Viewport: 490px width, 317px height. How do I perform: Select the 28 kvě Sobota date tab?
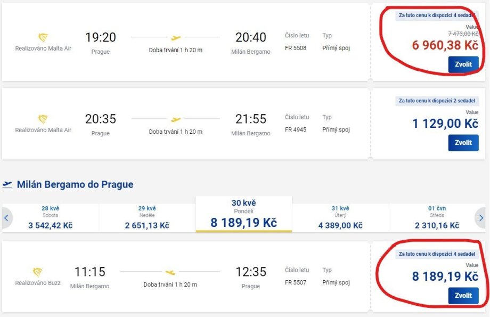click(x=51, y=217)
